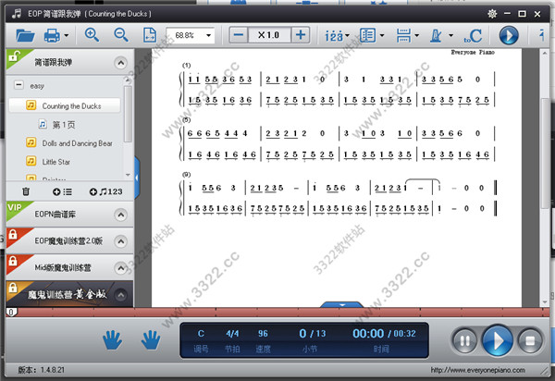Click the C key signature value
The height and width of the screenshot is (381, 555).
coord(201,334)
